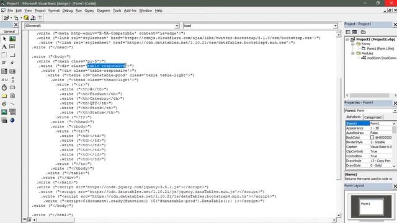Open the Query menu
This screenshot has height=223, width=397.
tap(89, 11)
